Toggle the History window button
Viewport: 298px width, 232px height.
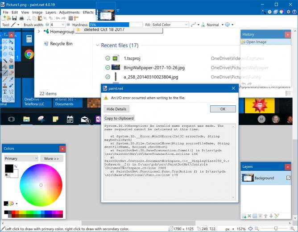269,12
